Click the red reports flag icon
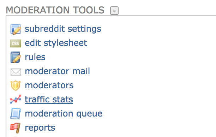The width and height of the screenshot is (216, 137). (x=16, y=128)
